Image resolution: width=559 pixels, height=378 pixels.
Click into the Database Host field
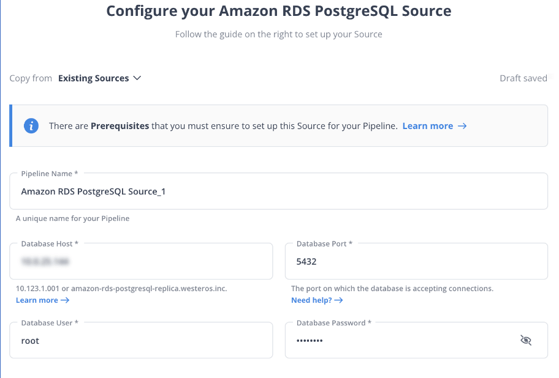(141, 261)
